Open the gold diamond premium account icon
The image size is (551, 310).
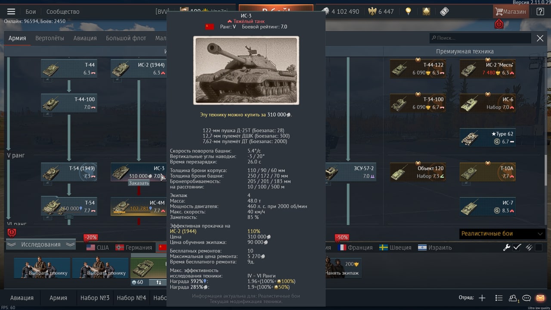coord(426,12)
